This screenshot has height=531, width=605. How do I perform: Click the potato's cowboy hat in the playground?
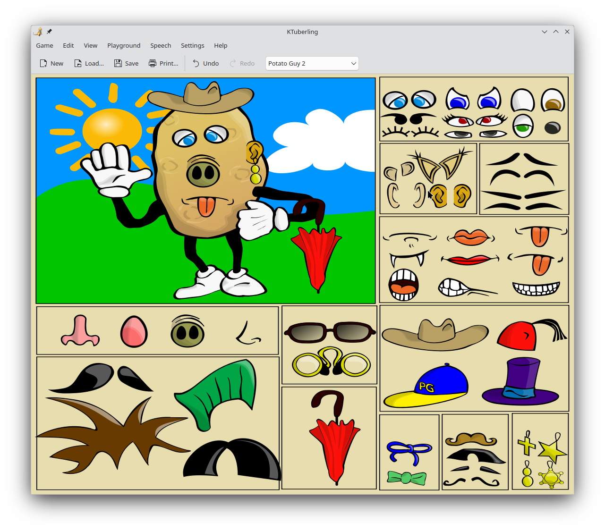pos(201,98)
